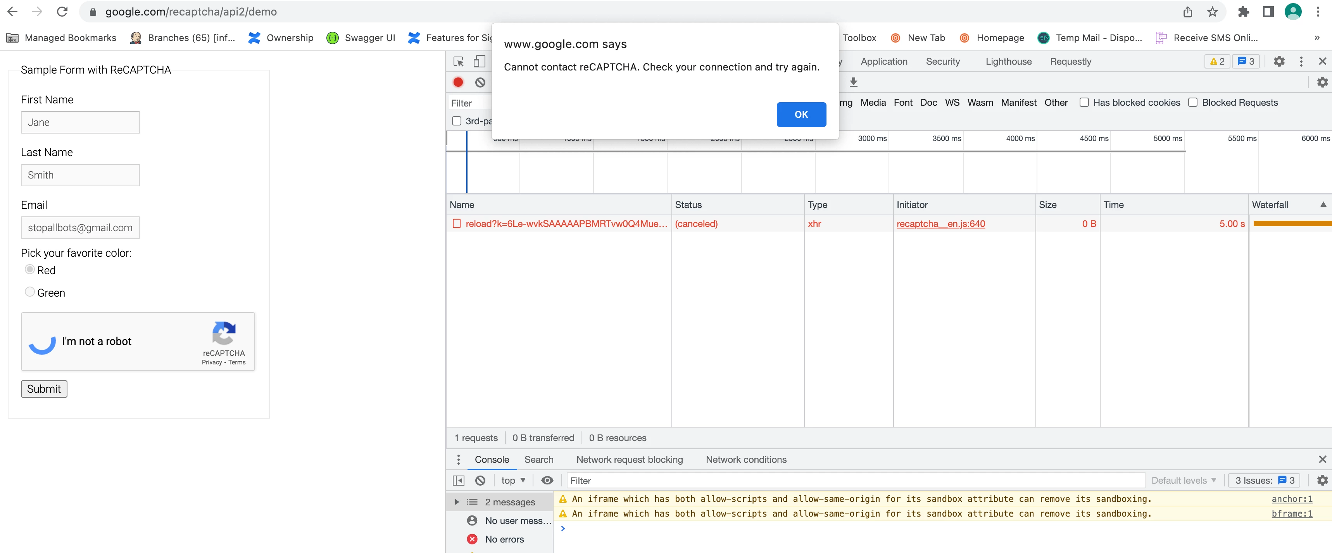
Task: Open Network panel settings gear
Action: click(1323, 82)
